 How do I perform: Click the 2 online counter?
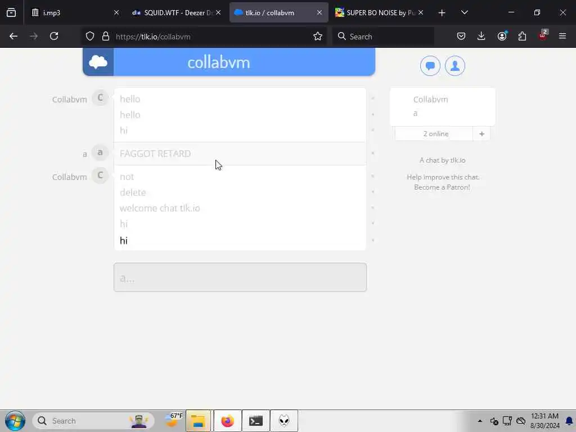tap(436, 134)
